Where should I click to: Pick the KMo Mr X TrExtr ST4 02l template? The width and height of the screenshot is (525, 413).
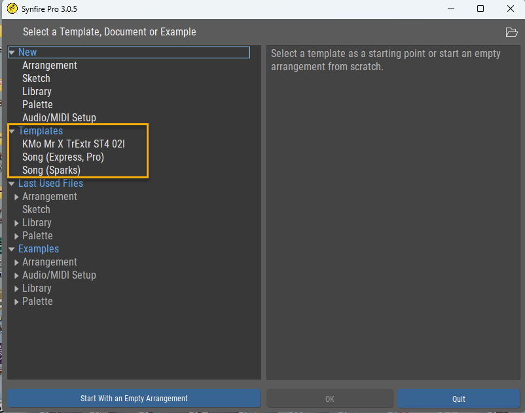[73, 144]
